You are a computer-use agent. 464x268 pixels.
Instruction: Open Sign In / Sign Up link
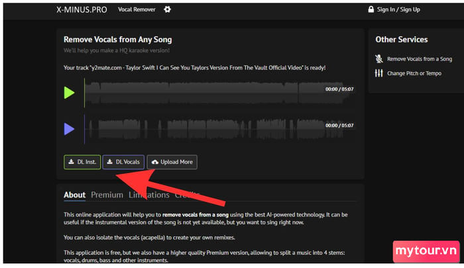[x=398, y=9]
